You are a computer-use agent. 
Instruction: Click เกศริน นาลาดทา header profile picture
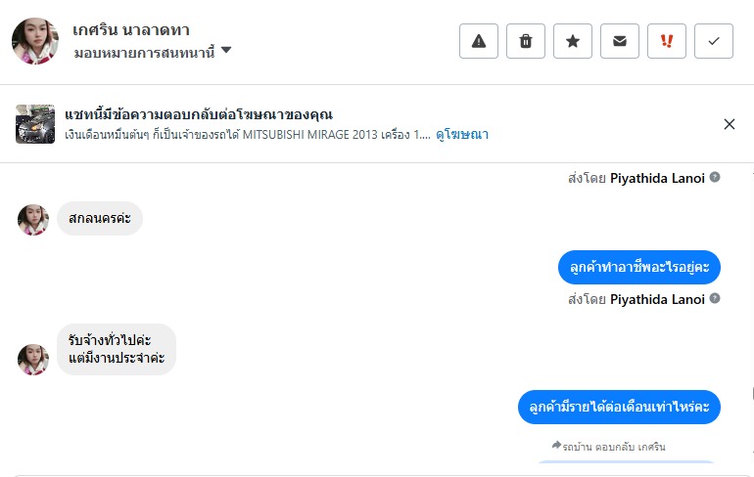click(x=35, y=40)
